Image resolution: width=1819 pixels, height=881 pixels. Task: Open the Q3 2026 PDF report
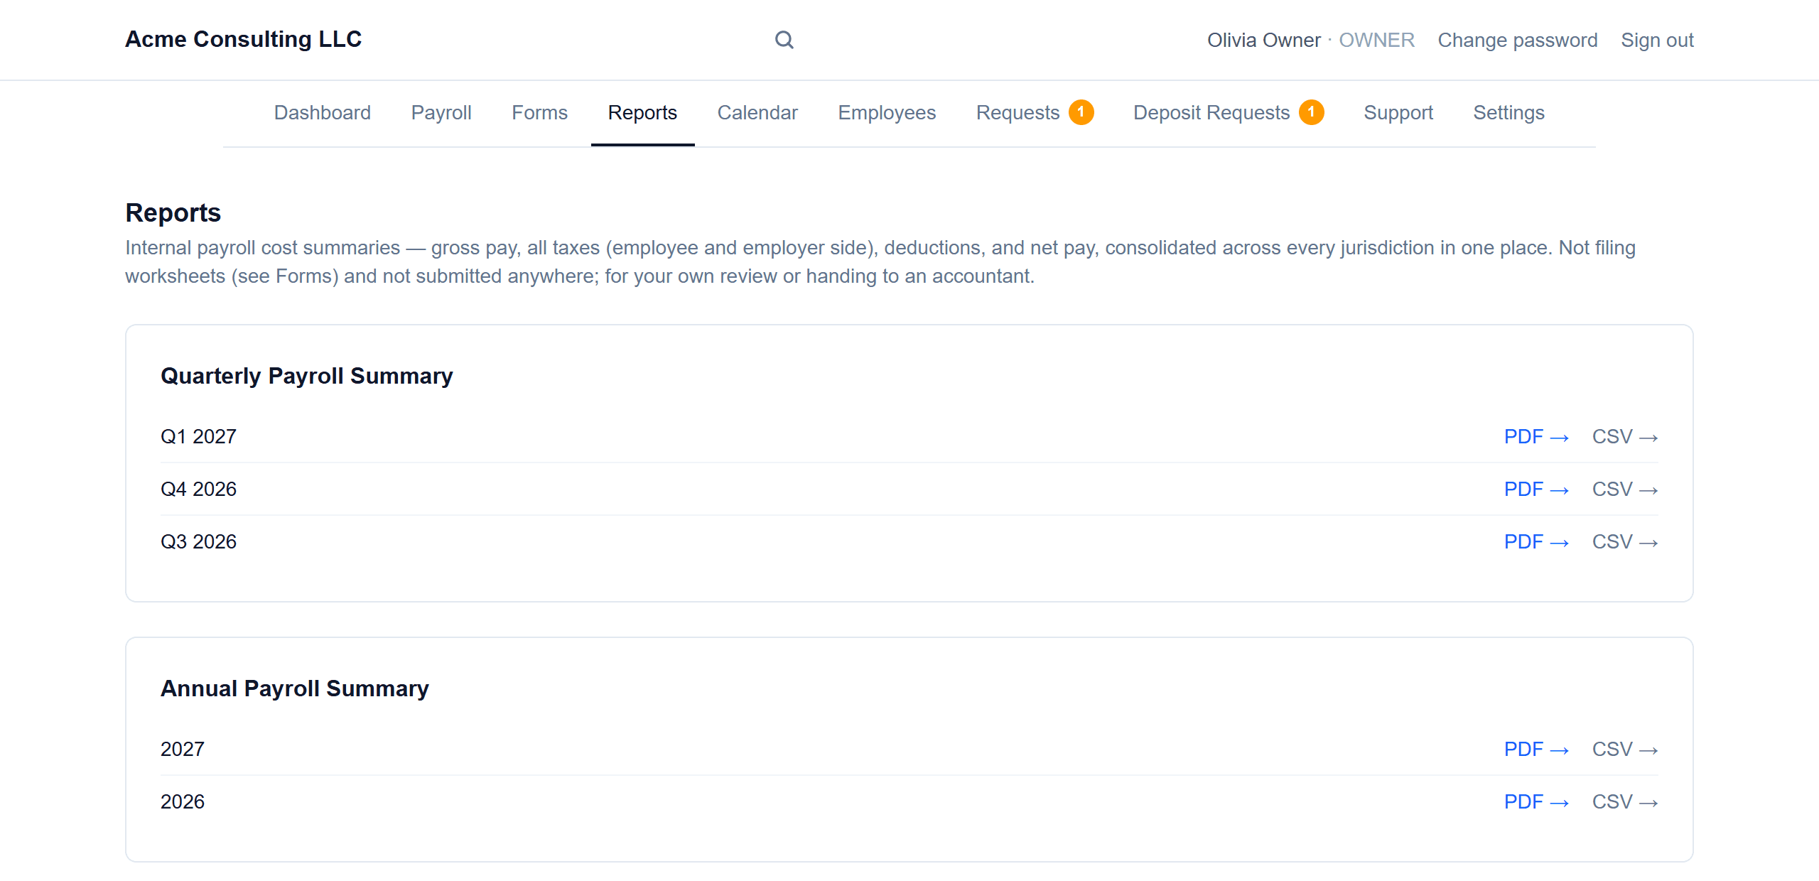1536,541
